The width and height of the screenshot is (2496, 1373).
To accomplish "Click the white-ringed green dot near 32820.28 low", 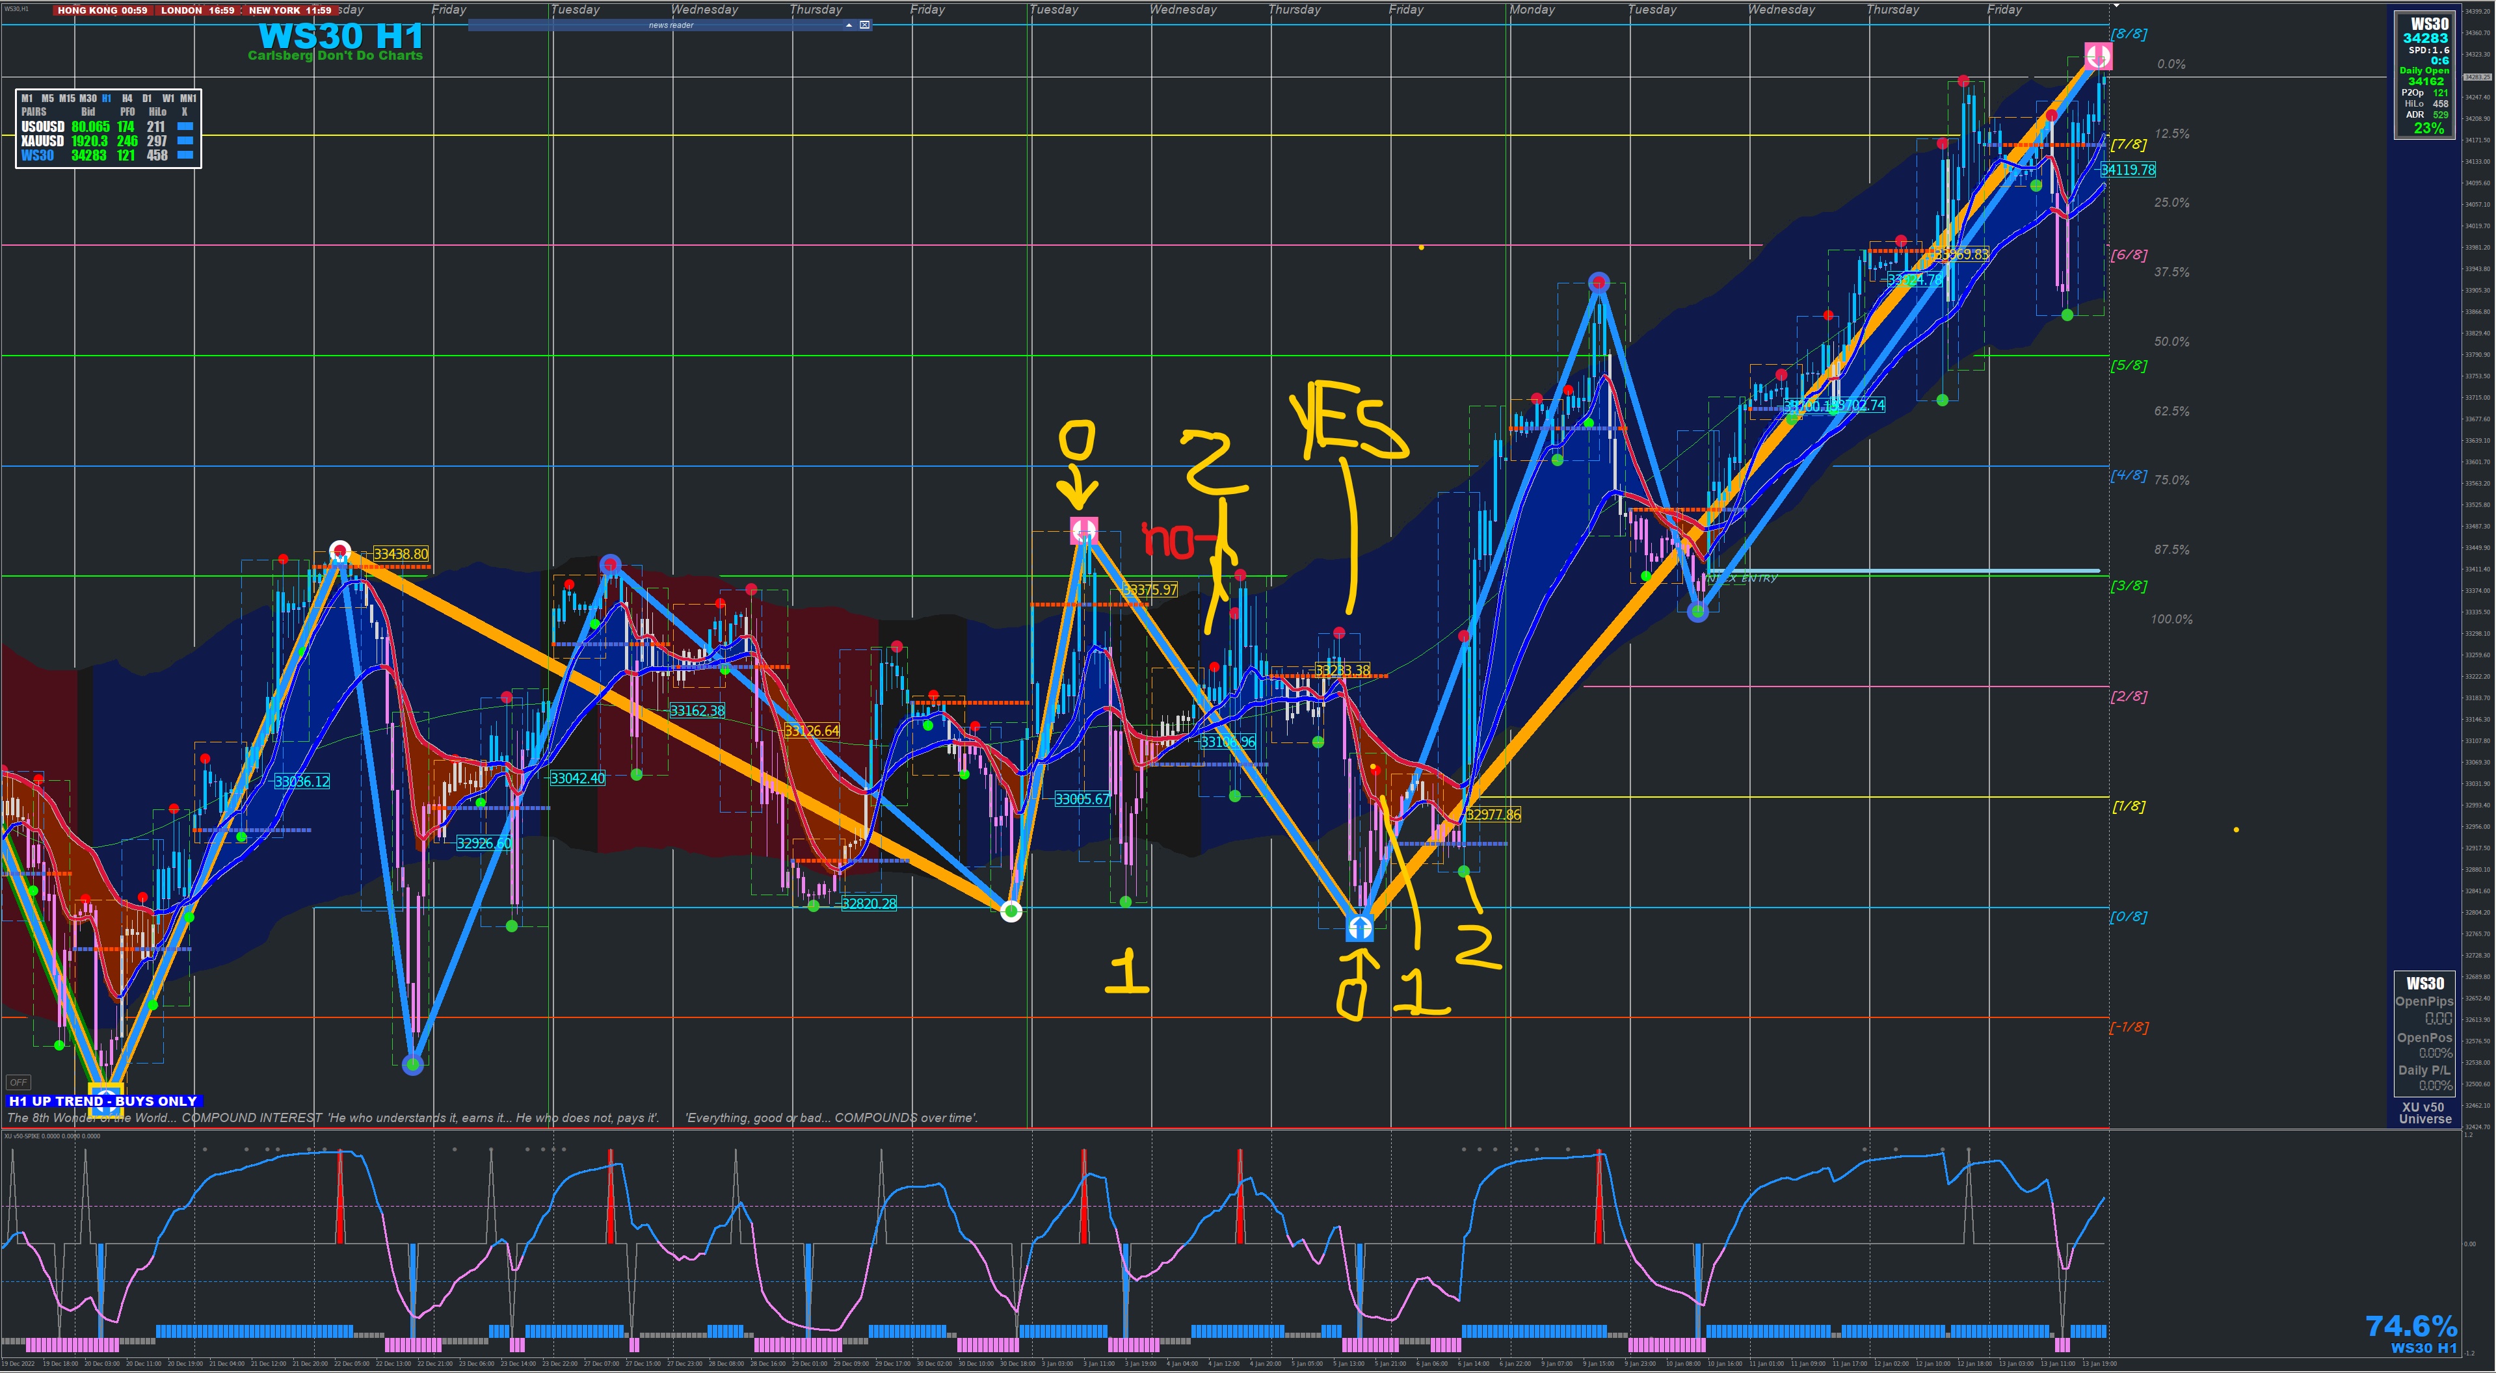I will [1011, 910].
